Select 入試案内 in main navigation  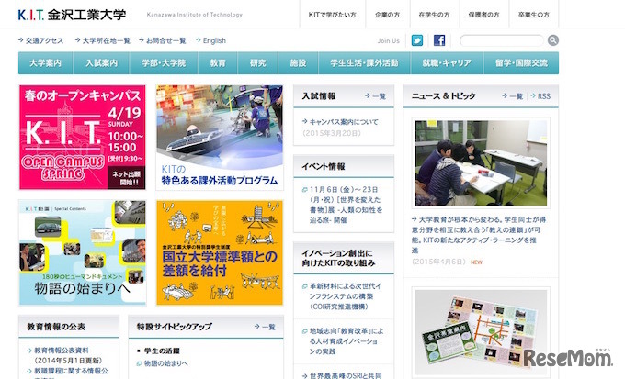pos(102,63)
